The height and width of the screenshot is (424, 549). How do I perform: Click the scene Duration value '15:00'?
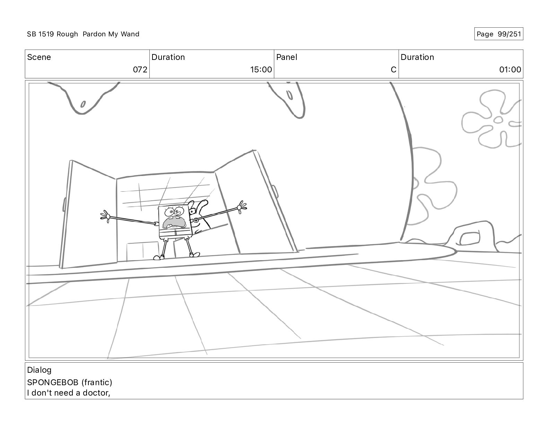261,70
